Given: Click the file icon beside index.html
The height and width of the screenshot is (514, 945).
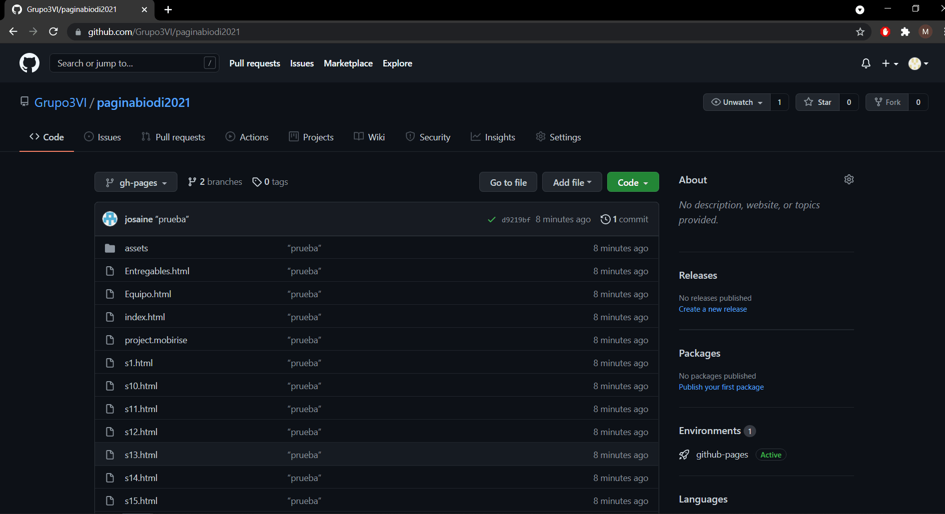Looking at the screenshot, I should [110, 317].
